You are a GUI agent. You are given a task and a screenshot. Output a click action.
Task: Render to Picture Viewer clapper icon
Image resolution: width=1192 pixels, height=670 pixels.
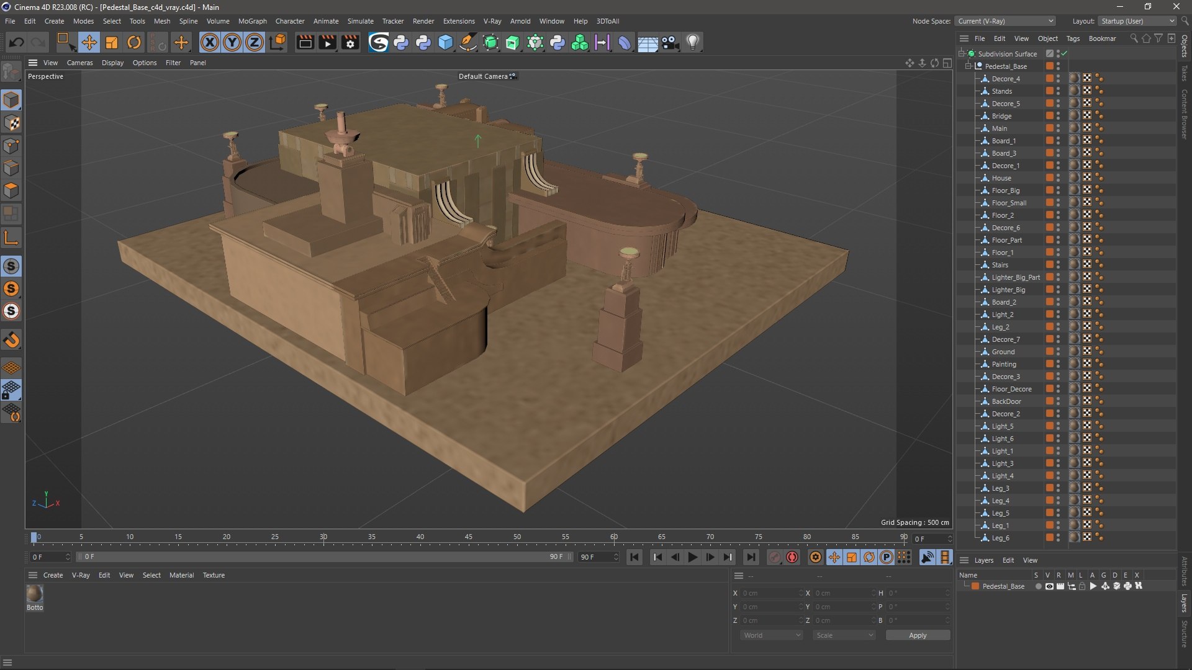click(327, 42)
